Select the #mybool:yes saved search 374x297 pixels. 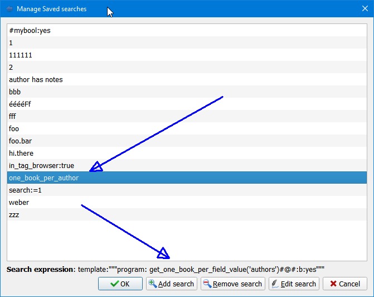tap(187, 30)
